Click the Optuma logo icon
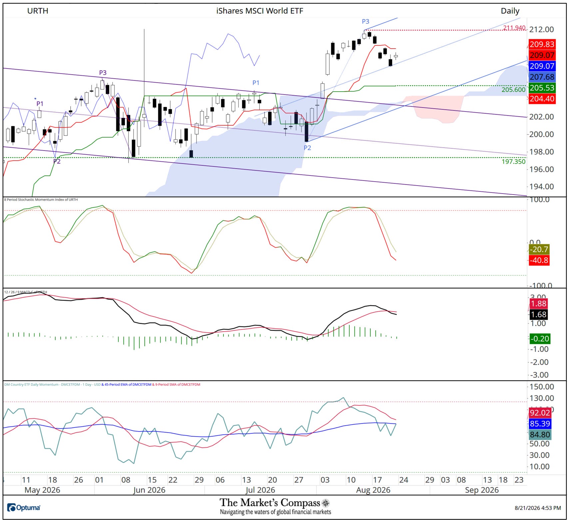The width and height of the screenshot is (569, 520). click(x=11, y=508)
